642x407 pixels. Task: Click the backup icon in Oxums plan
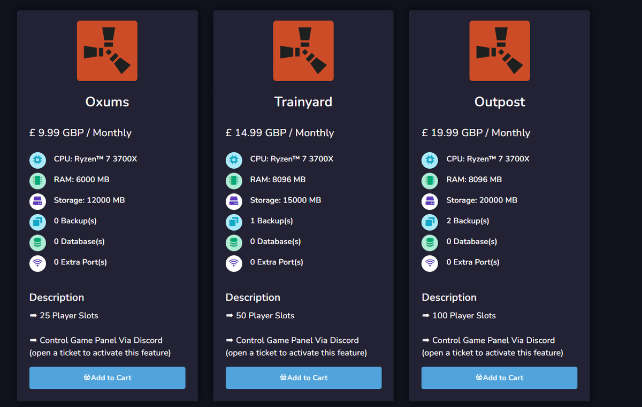coord(37,221)
